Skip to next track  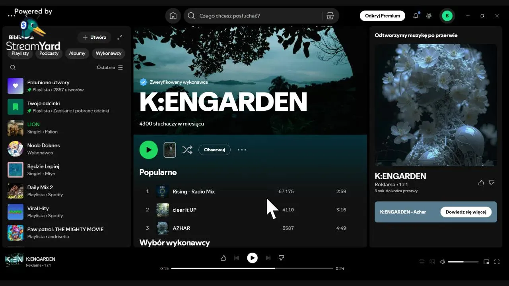(x=268, y=258)
